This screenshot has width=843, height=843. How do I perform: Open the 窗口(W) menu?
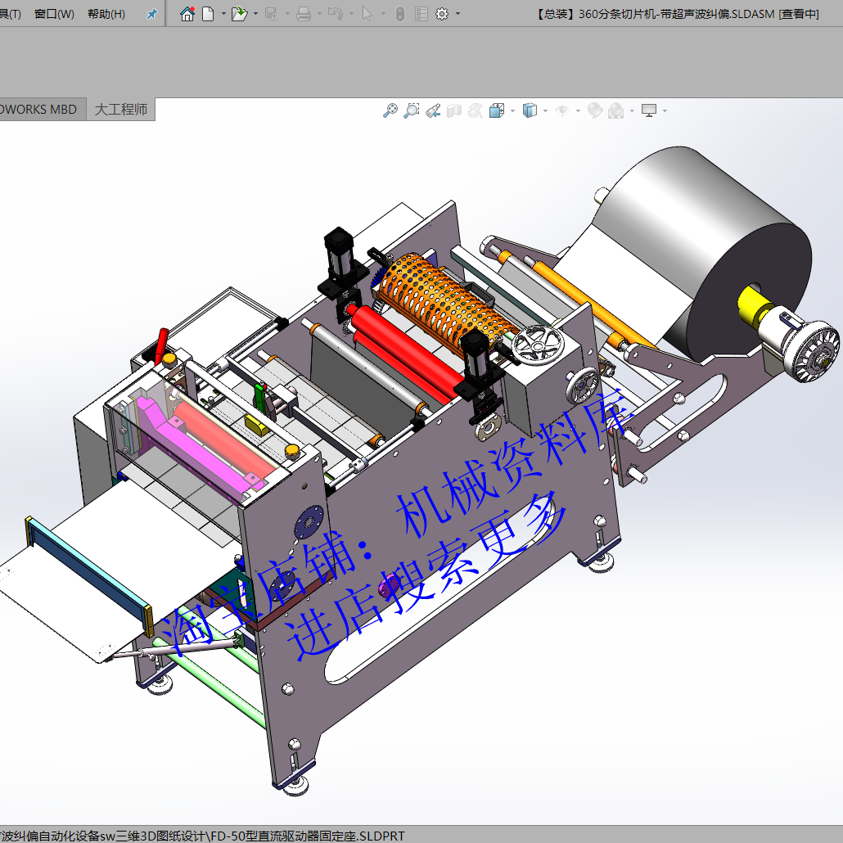(x=54, y=14)
